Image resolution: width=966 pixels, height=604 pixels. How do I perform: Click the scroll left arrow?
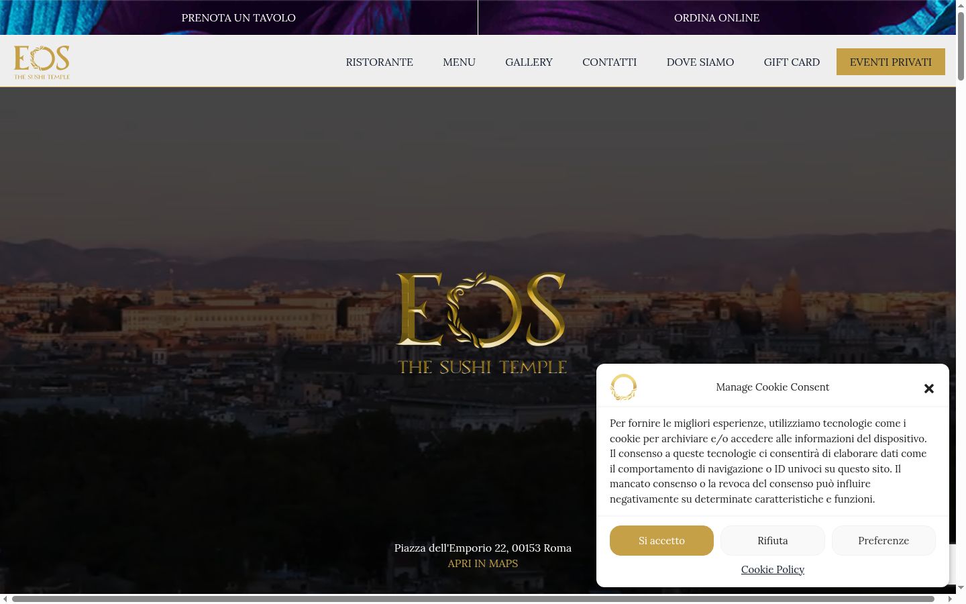[x=5, y=599]
